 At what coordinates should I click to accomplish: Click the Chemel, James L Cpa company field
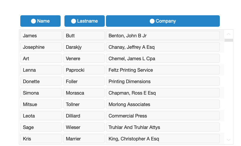point(163,58)
